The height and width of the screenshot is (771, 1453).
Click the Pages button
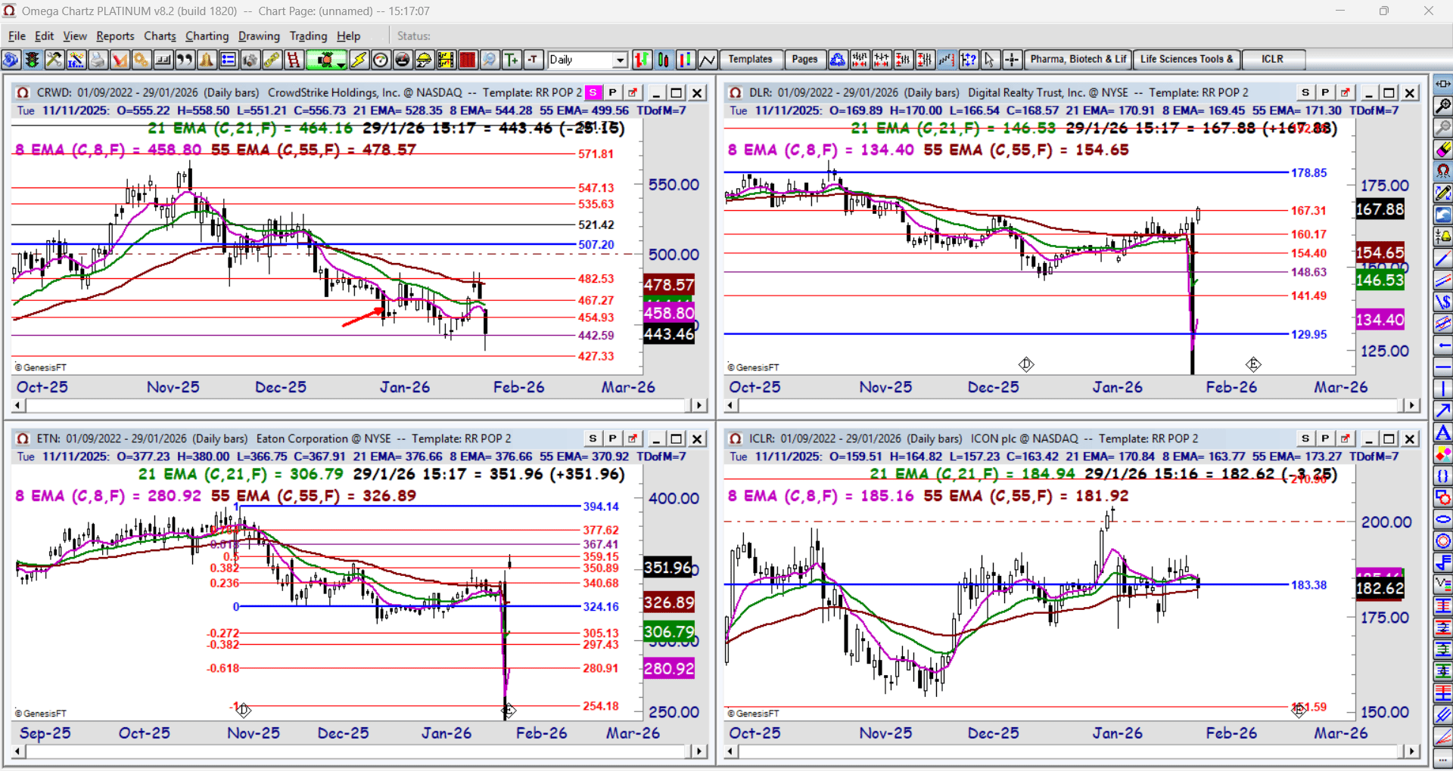[x=804, y=60]
